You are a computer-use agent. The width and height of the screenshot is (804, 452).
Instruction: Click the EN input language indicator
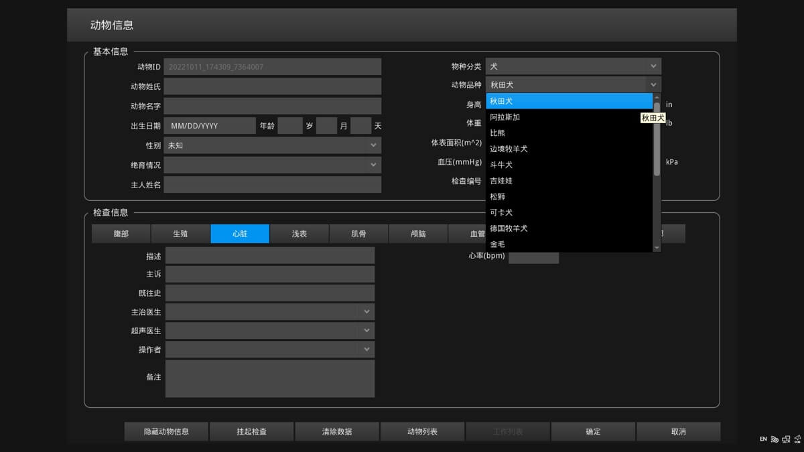tap(763, 439)
